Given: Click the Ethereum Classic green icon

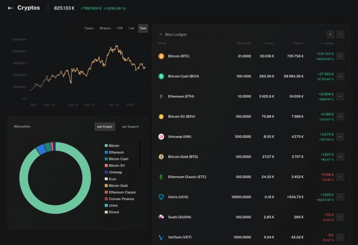Looking at the screenshot, I should [x=161, y=177].
